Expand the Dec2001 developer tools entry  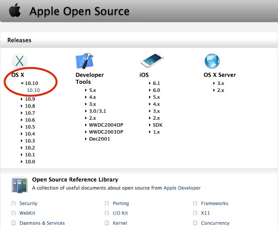tap(86, 139)
